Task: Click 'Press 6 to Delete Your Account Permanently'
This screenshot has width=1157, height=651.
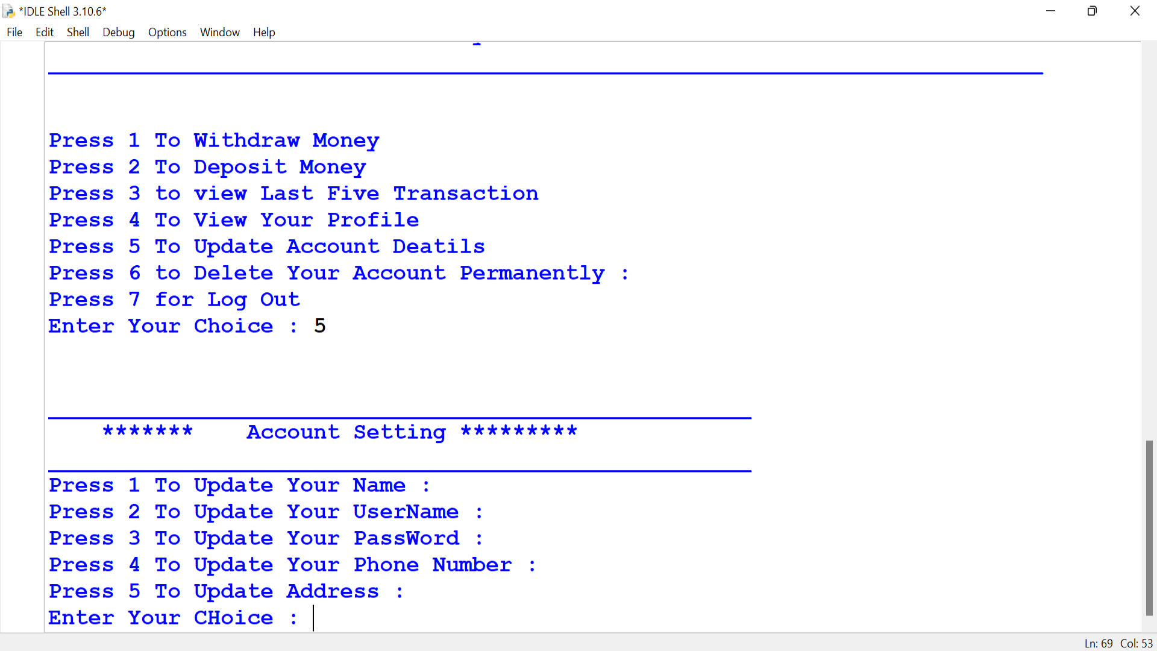Action: [337, 272]
